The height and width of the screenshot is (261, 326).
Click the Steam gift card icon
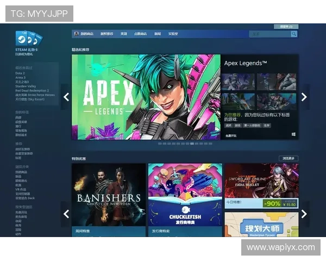[28, 39]
